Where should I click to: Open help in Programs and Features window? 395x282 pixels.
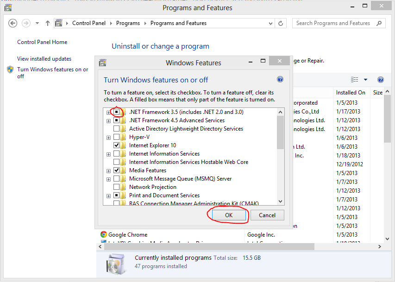tap(381, 80)
